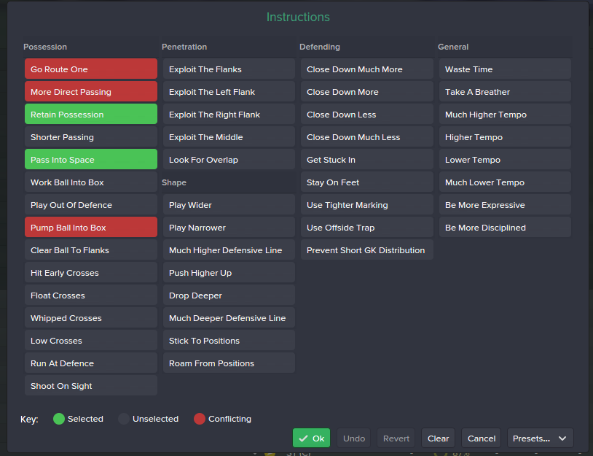The image size is (593, 456).
Task: Select Close Down Much More
Action: pos(367,69)
